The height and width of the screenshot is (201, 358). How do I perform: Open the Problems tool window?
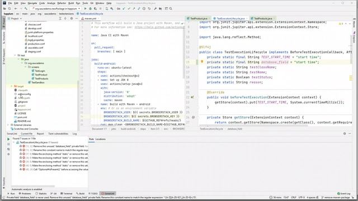coord(25,194)
